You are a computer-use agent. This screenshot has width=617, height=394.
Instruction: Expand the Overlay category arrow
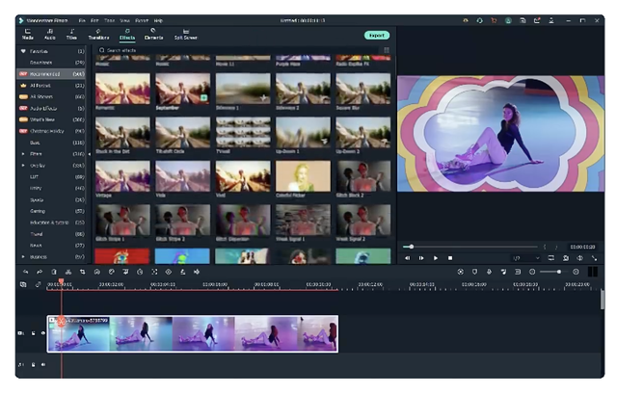[23, 165]
